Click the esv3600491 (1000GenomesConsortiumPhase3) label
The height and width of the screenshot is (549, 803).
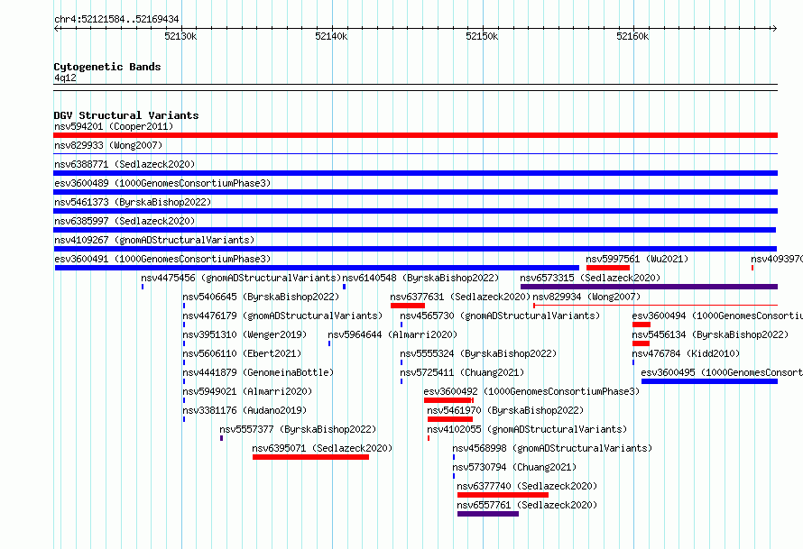[162, 259]
